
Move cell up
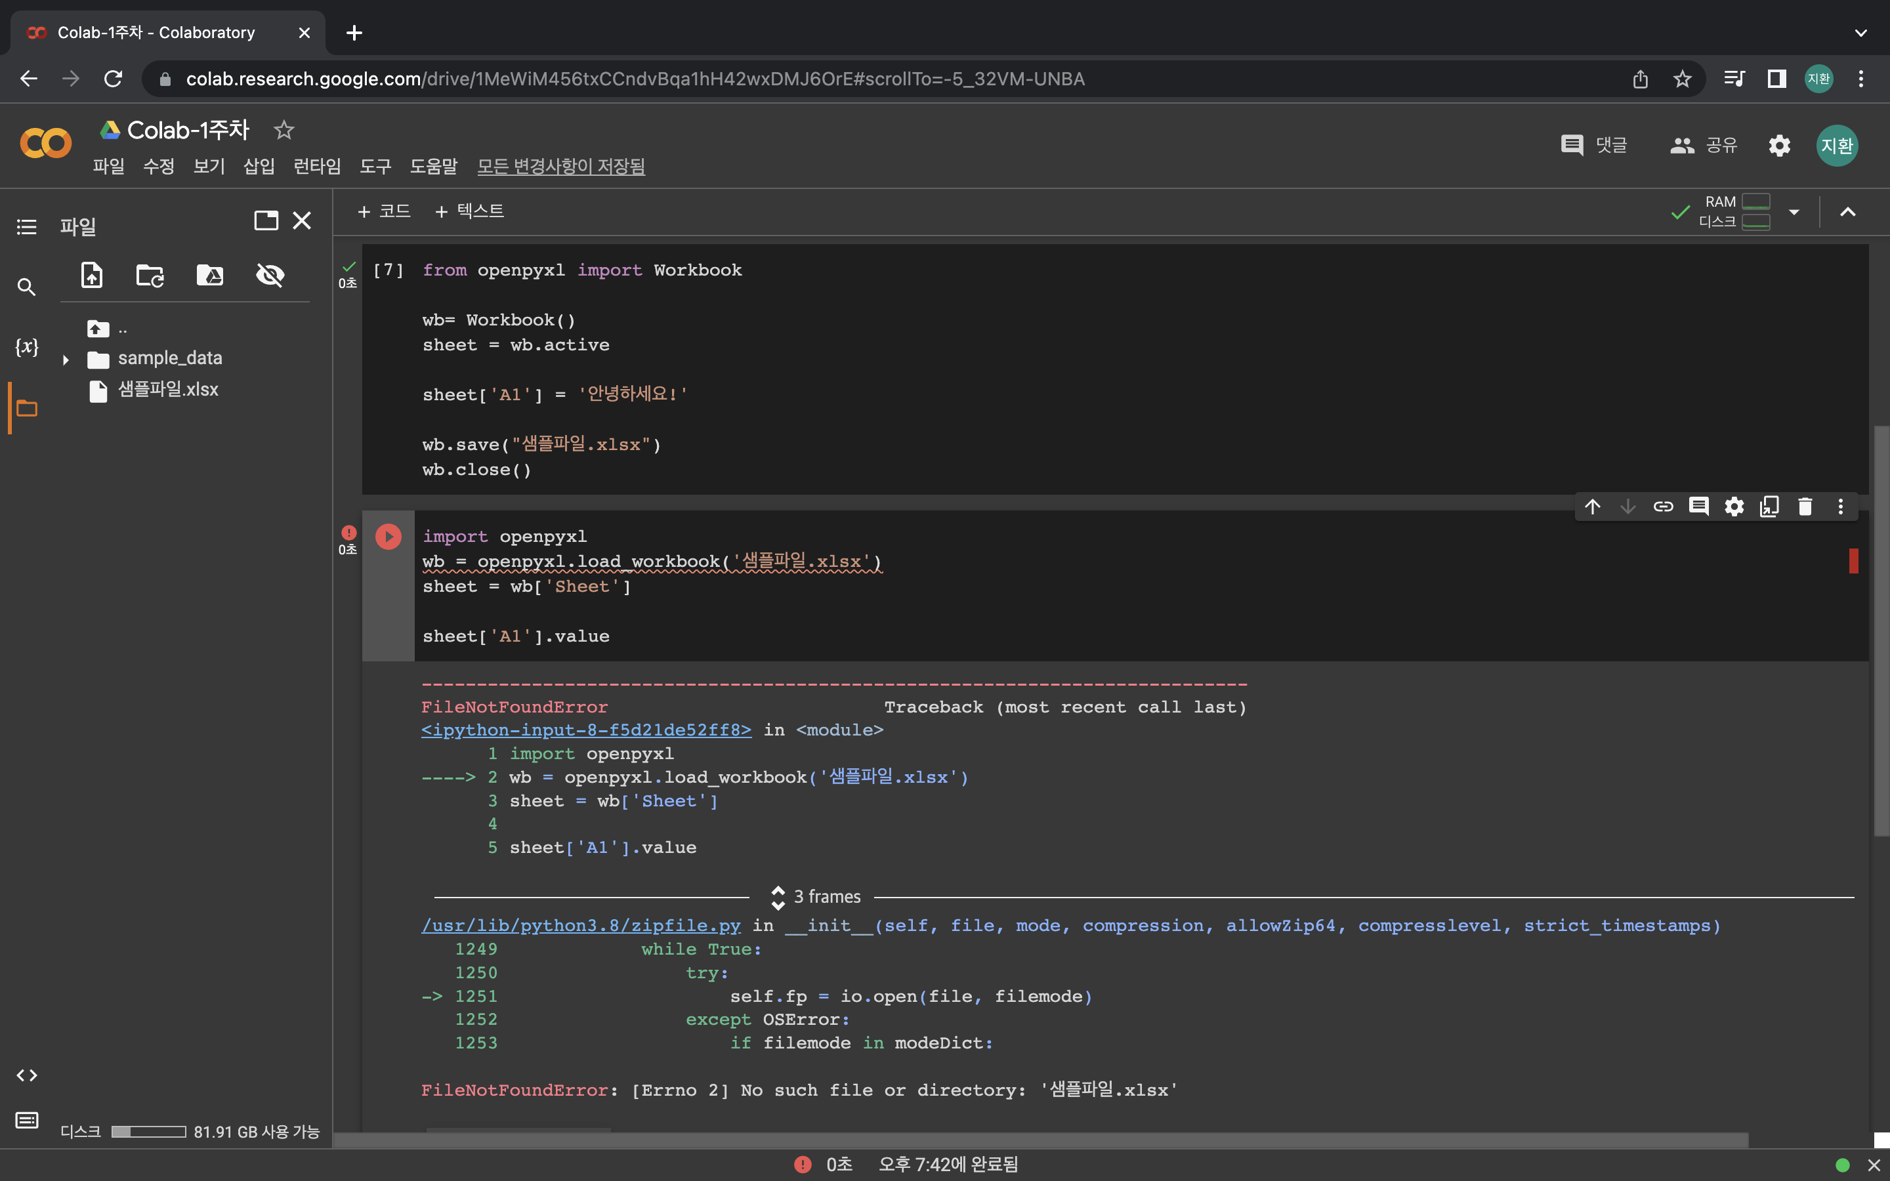click(x=1593, y=507)
